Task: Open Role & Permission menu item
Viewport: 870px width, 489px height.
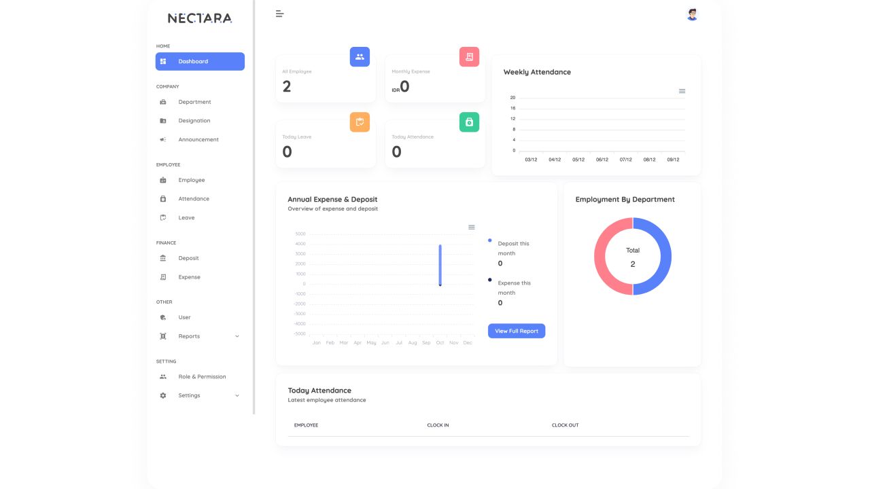Action: [x=200, y=376]
